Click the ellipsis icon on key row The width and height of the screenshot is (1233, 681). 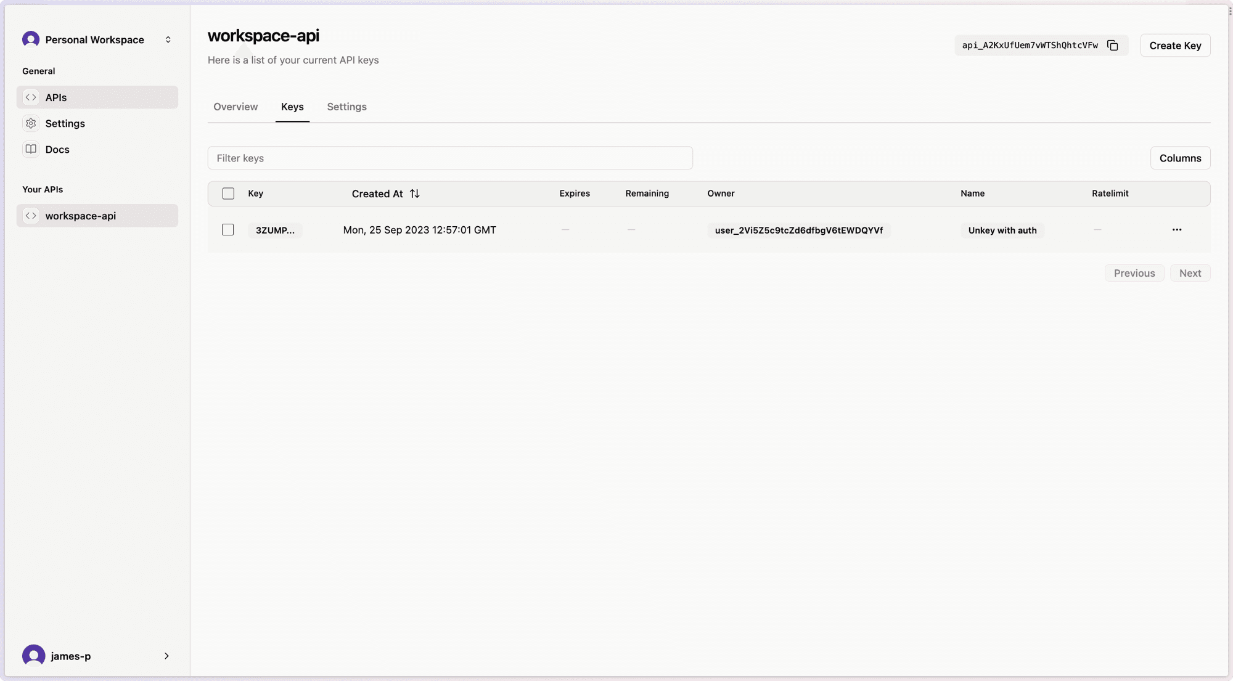click(1177, 230)
